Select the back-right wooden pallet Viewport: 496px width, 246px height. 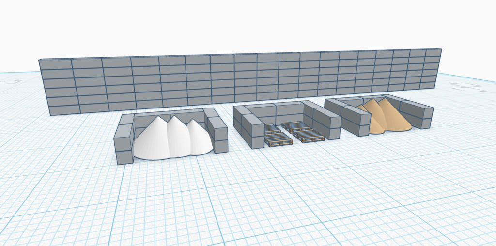[x=296, y=126]
